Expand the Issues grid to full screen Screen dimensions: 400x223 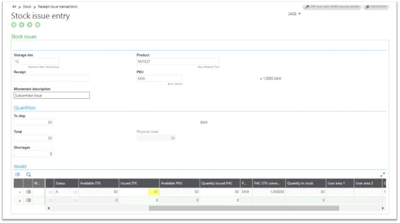pyautogui.click(x=382, y=175)
